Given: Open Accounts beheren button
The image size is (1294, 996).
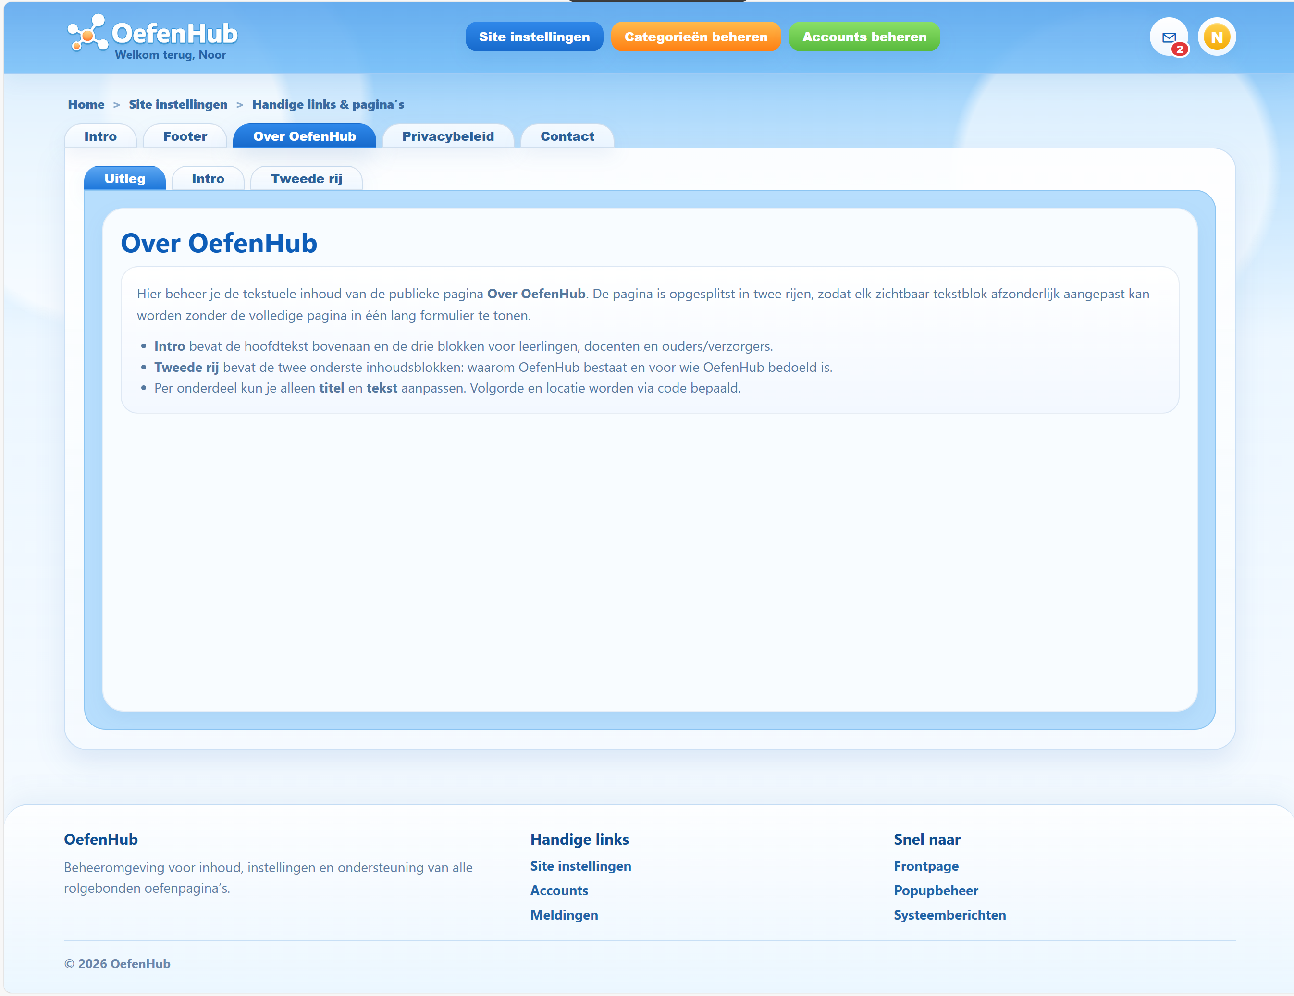Looking at the screenshot, I should pos(864,37).
